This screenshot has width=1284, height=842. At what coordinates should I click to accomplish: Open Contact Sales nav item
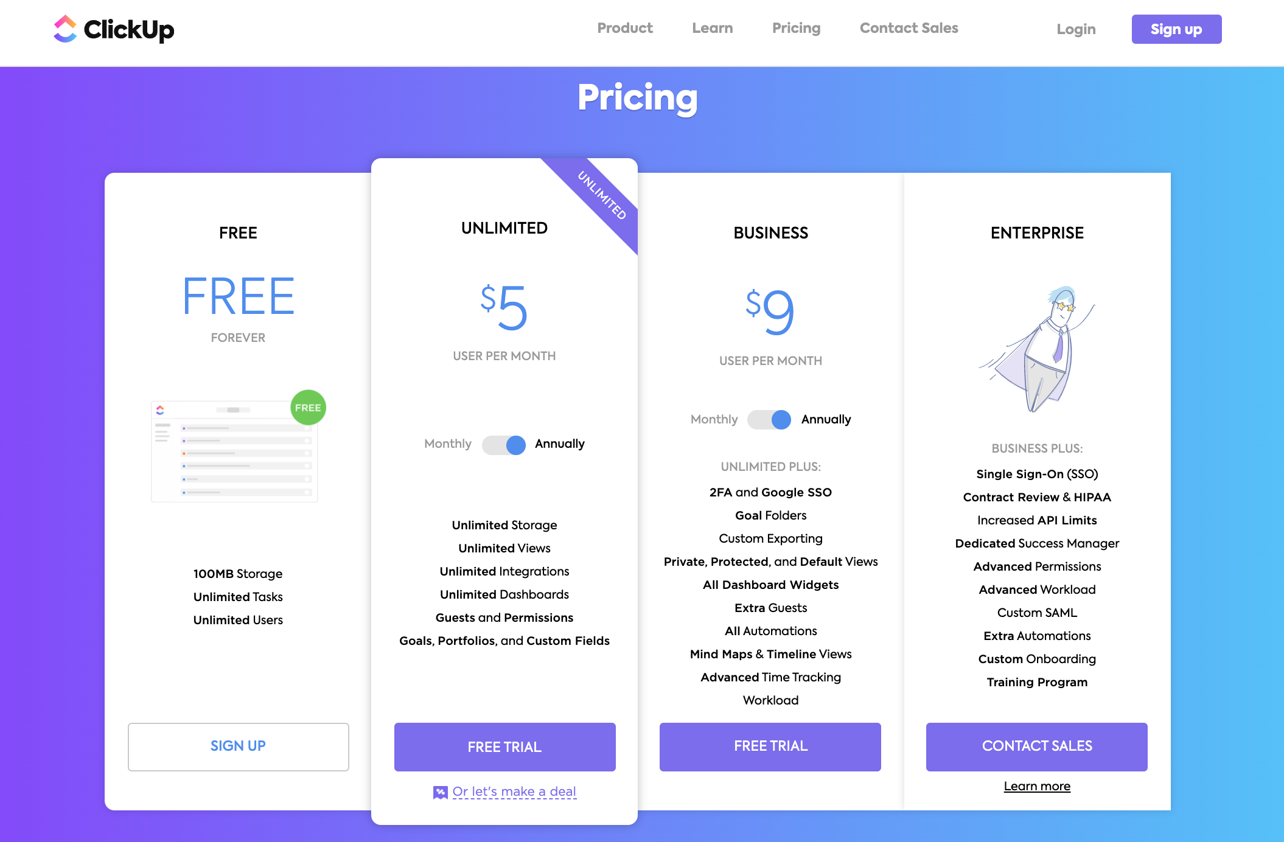(x=909, y=28)
